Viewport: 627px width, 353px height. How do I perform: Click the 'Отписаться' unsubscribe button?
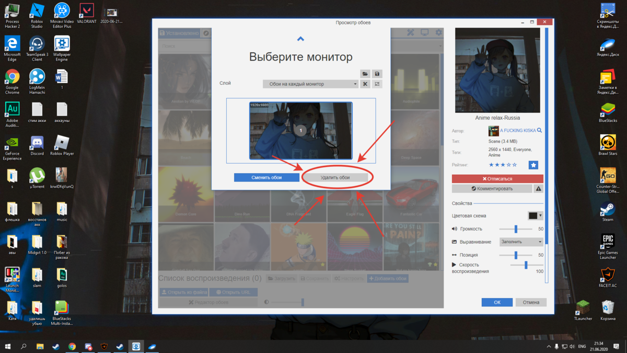coord(497,179)
